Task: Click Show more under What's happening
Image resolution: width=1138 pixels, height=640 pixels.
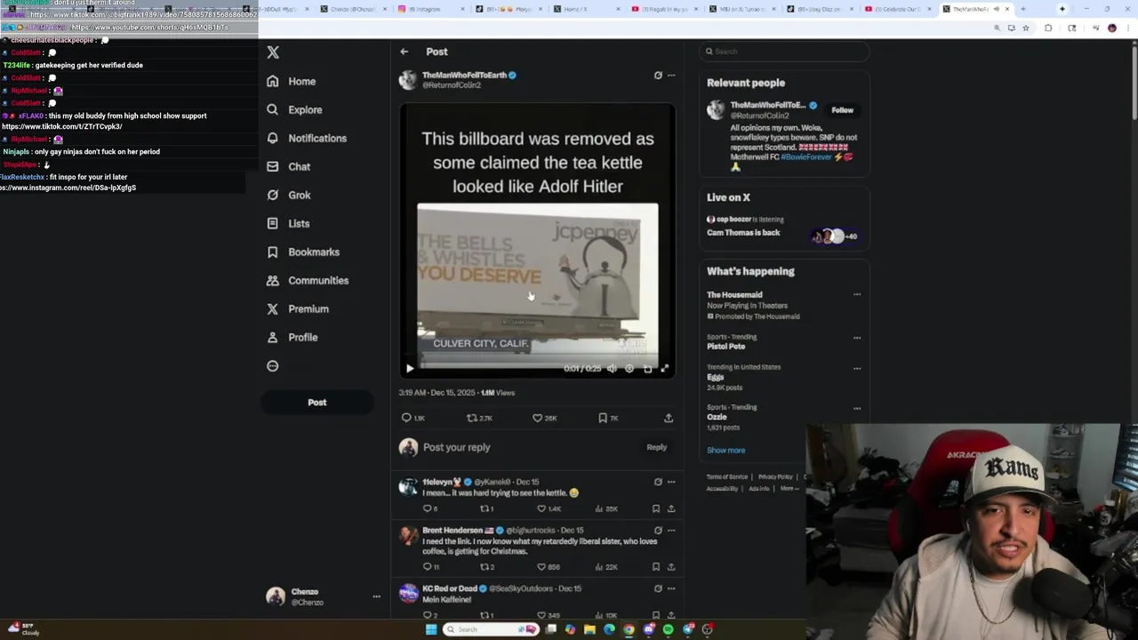Action: [725, 451]
